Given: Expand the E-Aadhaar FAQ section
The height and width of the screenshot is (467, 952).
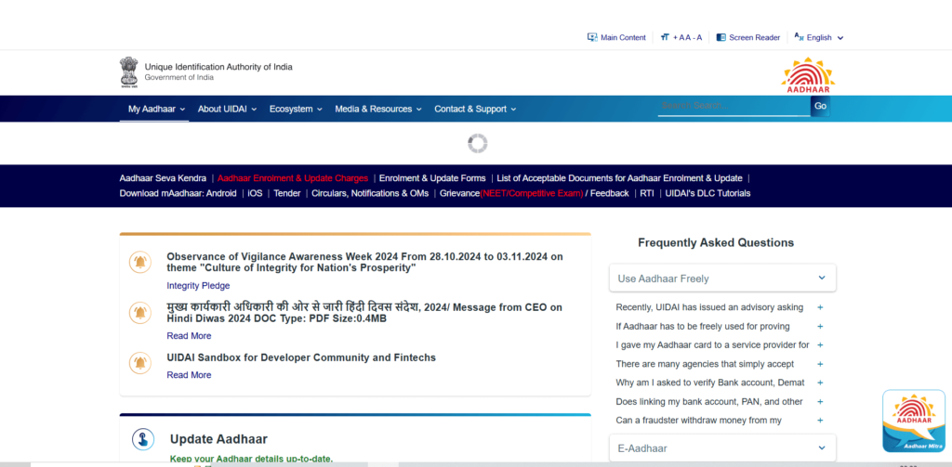Looking at the screenshot, I should pos(822,448).
